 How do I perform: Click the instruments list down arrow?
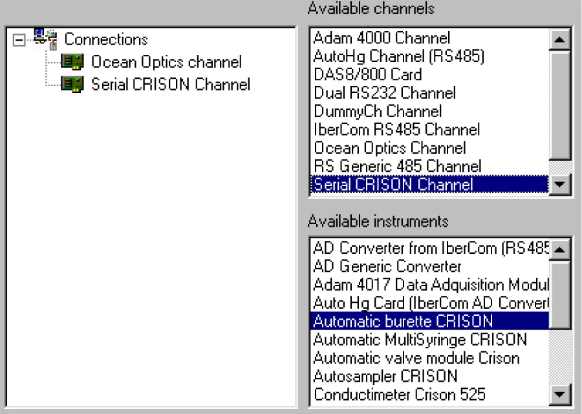pyautogui.click(x=560, y=394)
